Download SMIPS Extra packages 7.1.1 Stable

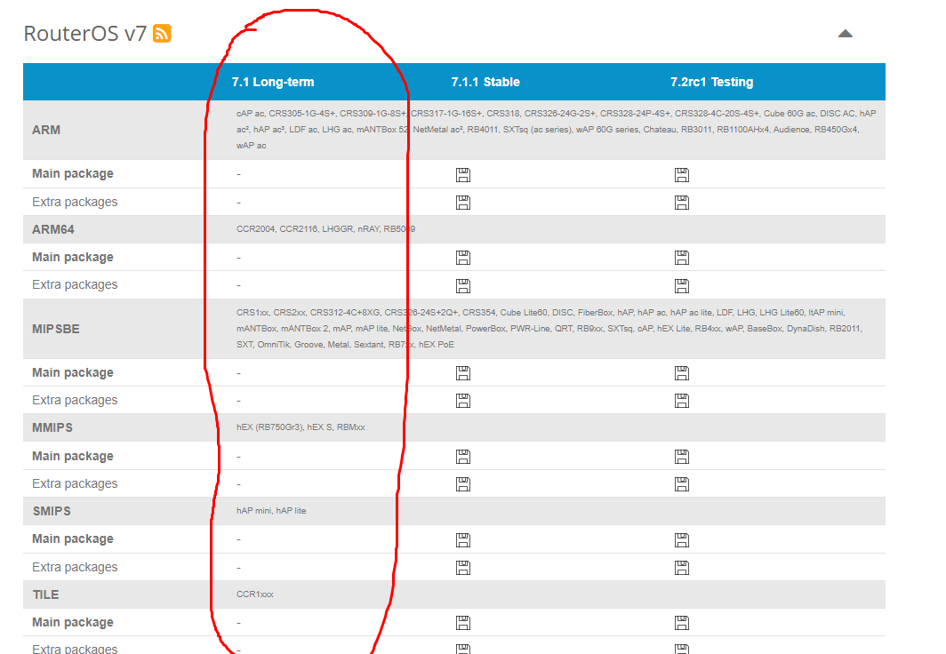[x=462, y=568]
